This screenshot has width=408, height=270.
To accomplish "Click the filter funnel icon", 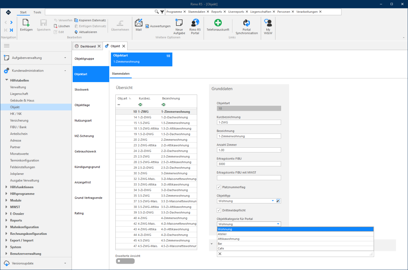I will click(x=162, y=12).
